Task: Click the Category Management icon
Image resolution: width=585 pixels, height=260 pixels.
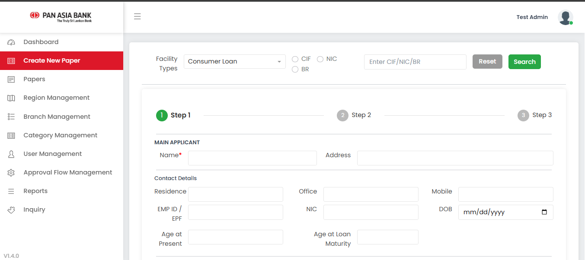Action: 11,136
